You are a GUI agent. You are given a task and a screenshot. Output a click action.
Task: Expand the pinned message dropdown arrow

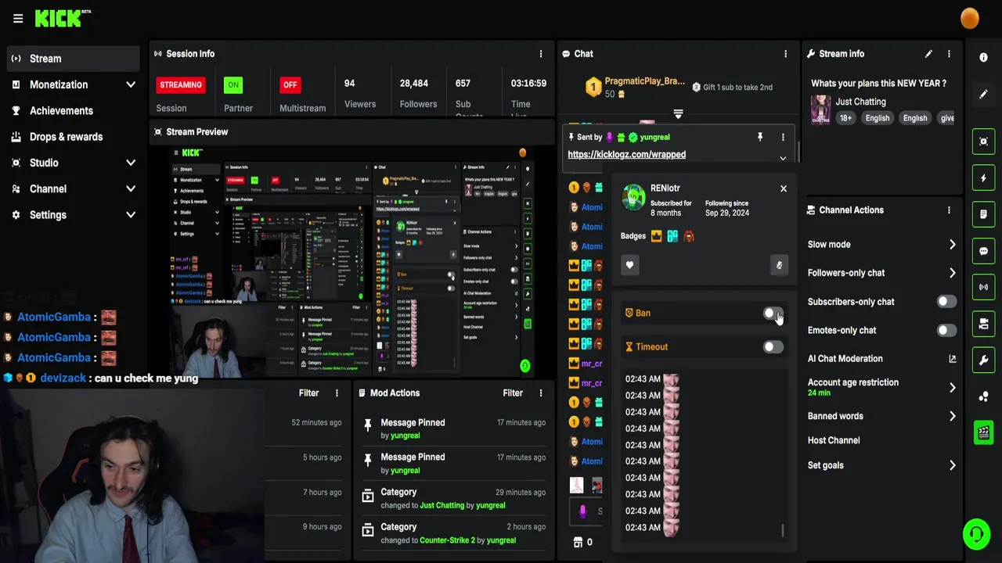pyautogui.click(x=782, y=159)
